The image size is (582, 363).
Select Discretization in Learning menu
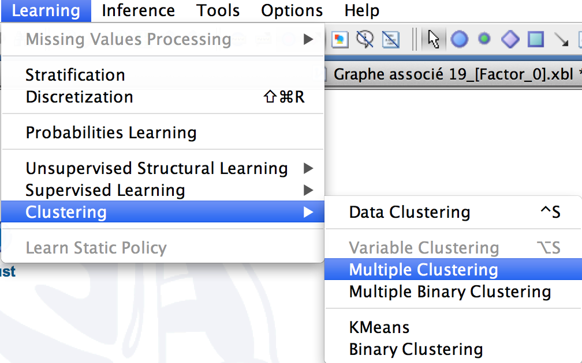point(163,97)
